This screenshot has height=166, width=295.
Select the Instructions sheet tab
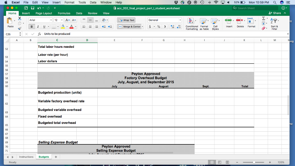(26, 157)
